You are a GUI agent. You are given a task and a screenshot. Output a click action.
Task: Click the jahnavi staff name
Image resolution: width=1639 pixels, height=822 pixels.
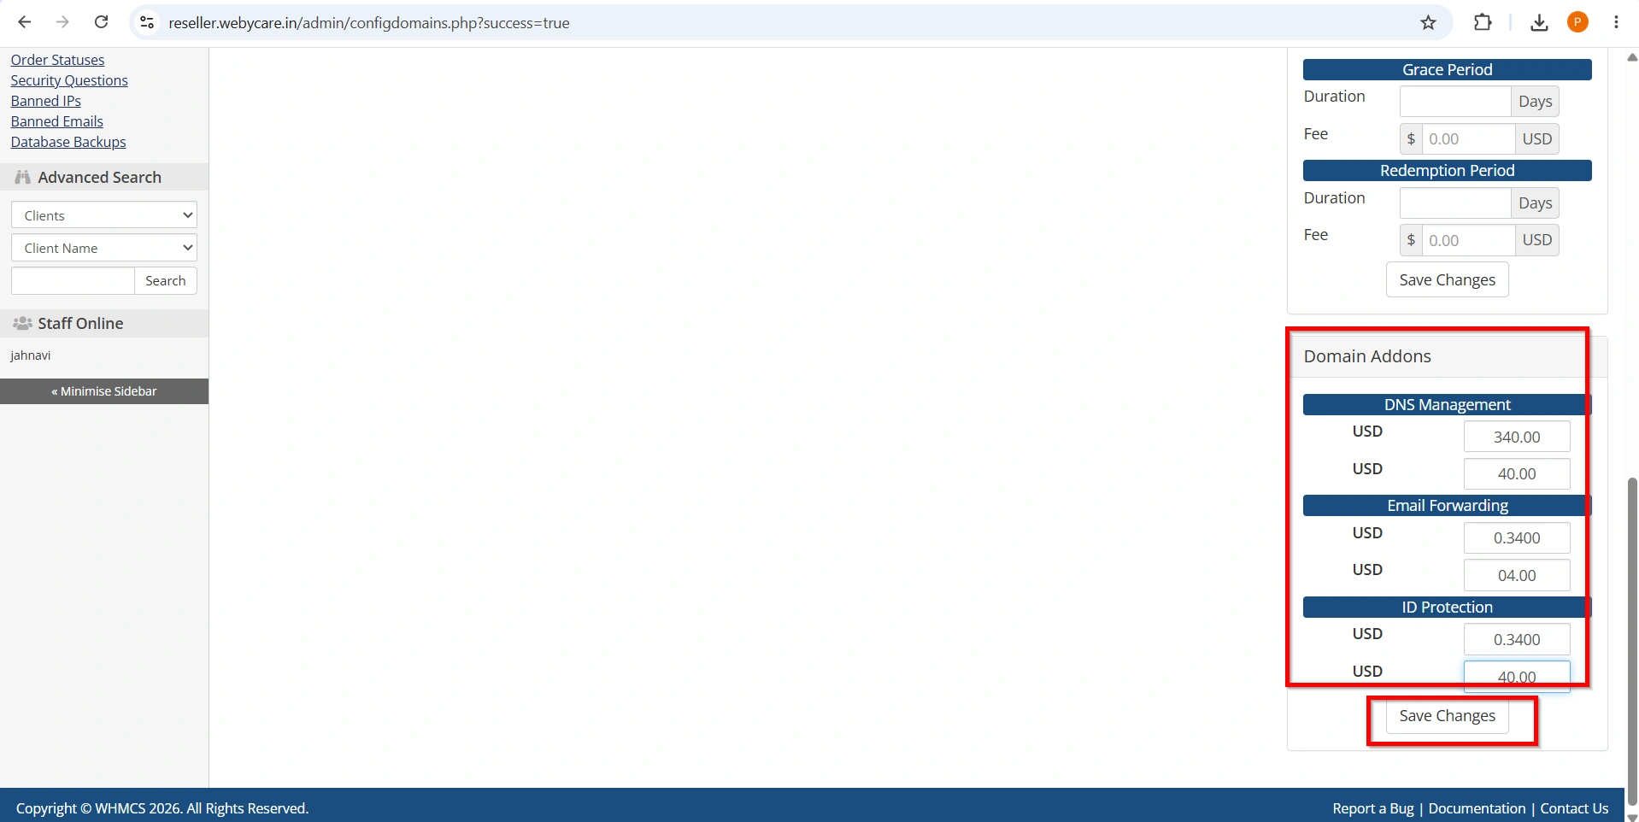[x=31, y=355]
